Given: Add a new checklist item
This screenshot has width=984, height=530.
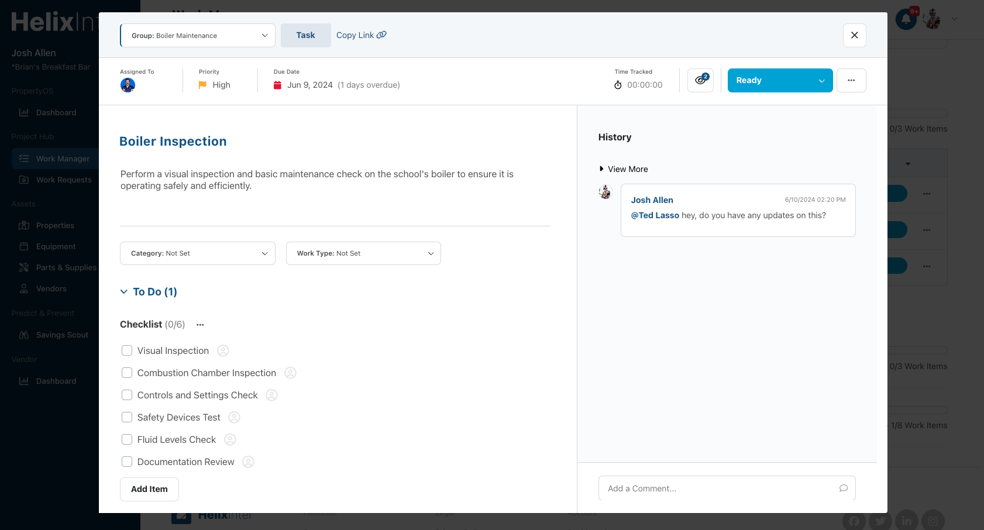Looking at the screenshot, I should (149, 489).
